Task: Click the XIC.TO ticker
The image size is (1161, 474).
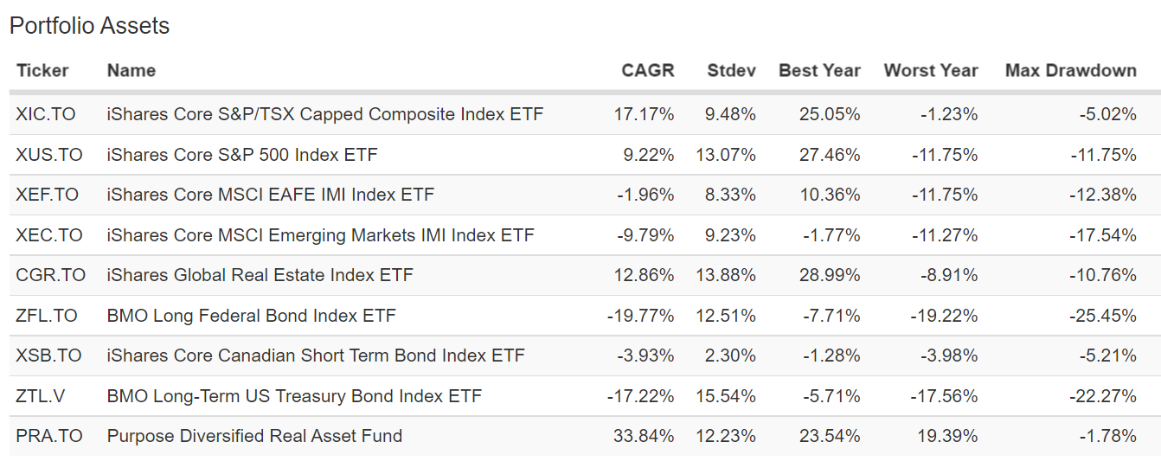Action: click(46, 114)
